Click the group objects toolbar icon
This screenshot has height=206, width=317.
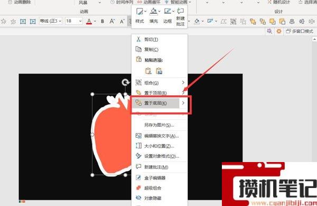[234, 21]
